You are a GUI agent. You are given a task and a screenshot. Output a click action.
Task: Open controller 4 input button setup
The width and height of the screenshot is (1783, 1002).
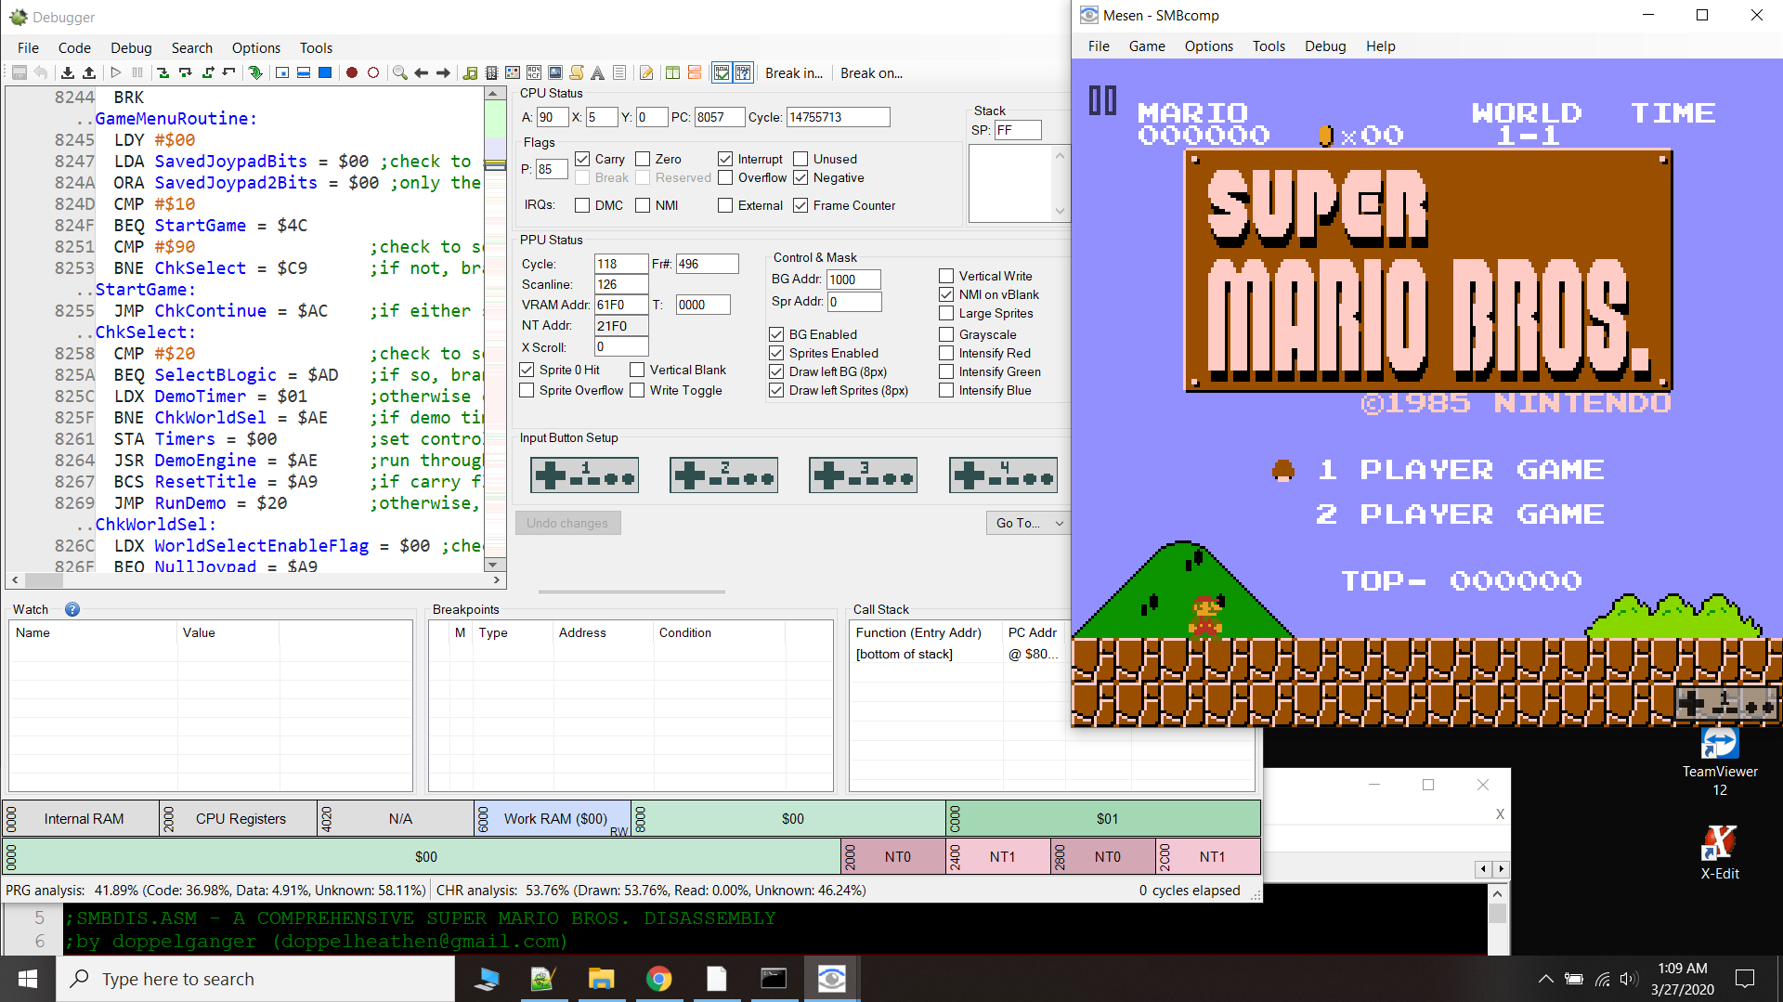(x=1003, y=475)
